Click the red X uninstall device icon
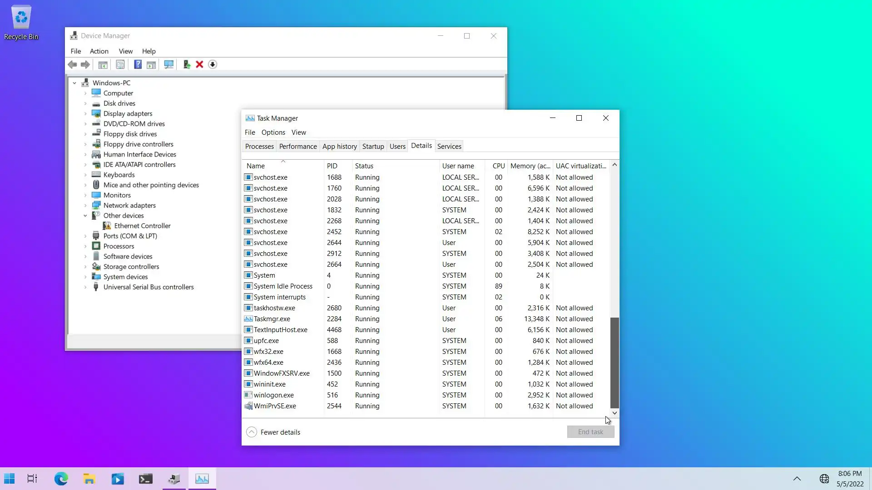 click(x=199, y=64)
